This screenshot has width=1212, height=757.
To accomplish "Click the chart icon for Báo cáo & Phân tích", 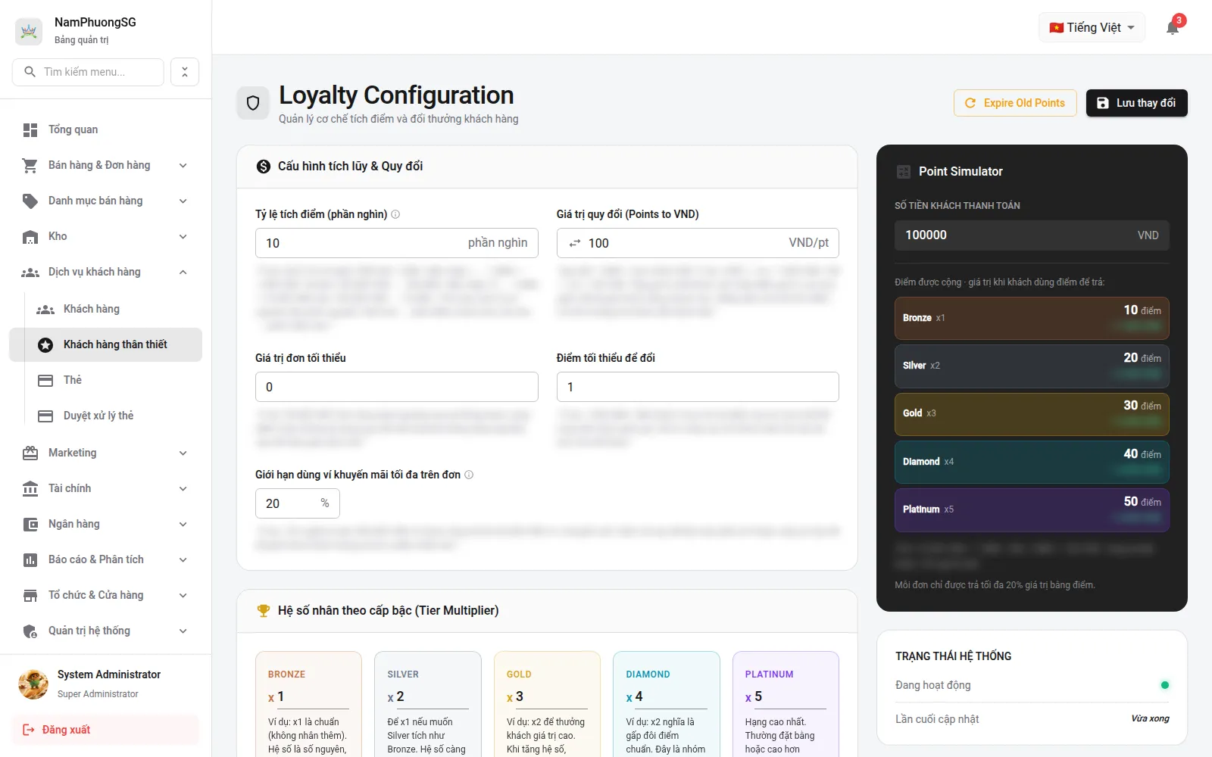I will pos(30,560).
